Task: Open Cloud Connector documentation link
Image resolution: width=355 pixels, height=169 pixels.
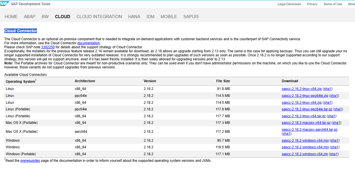Action: [89, 43]
